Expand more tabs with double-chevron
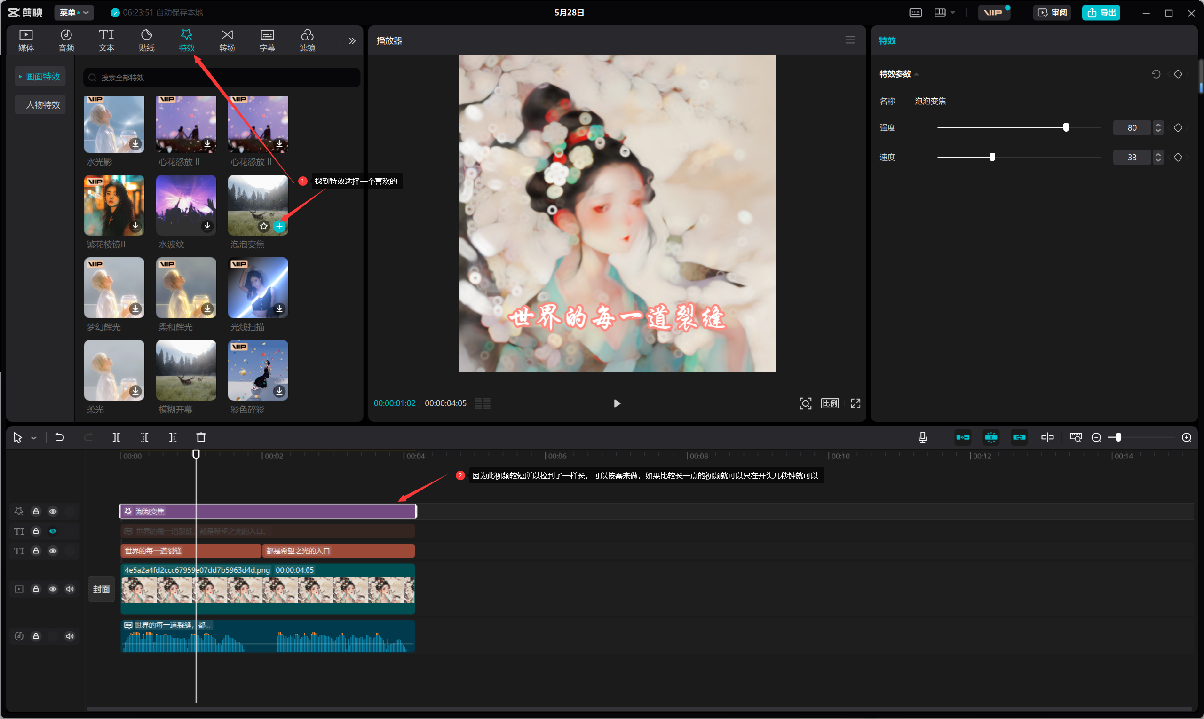Viewport: 1204px width, 719px height. click(x=352, y=41)
